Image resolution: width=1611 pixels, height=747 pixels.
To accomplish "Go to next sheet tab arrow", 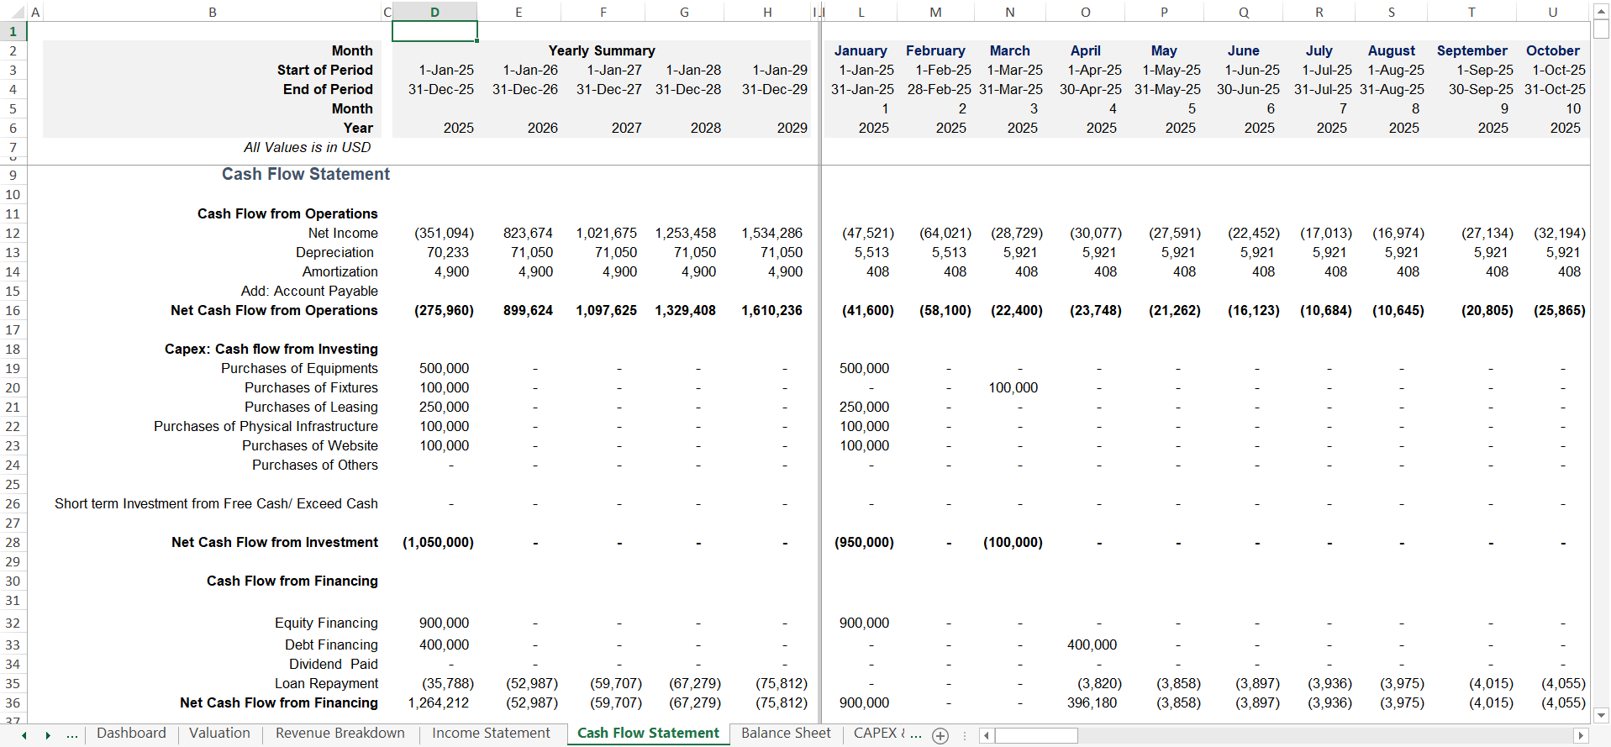I will pos(48,735).
